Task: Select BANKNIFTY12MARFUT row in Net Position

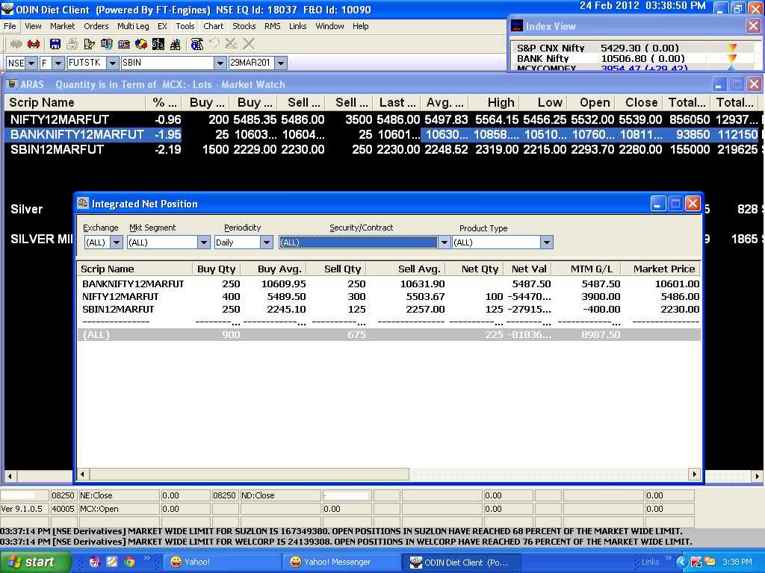Action: [x=389, y=284]
